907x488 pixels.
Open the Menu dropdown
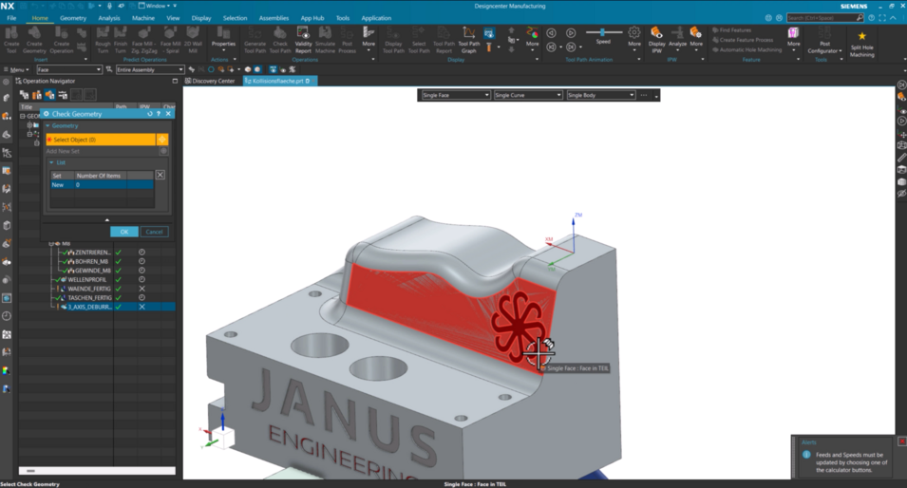click(16, 69)
